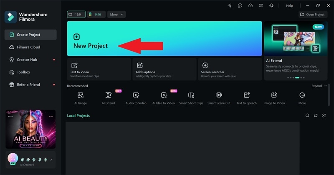
Task: Launch the Audio to Video tool
Action: 136,98
